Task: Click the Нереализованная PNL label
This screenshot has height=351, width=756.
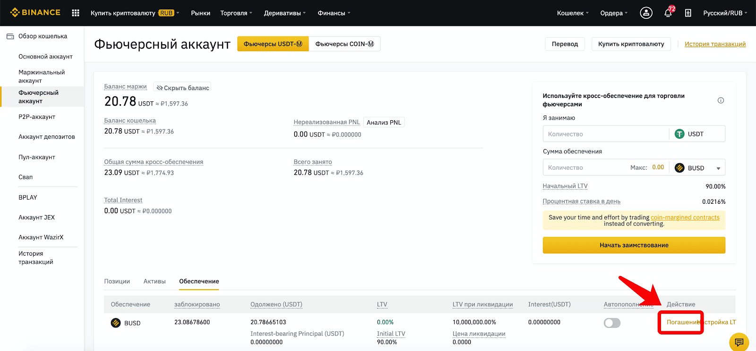Action: click(x=326, y=122)
